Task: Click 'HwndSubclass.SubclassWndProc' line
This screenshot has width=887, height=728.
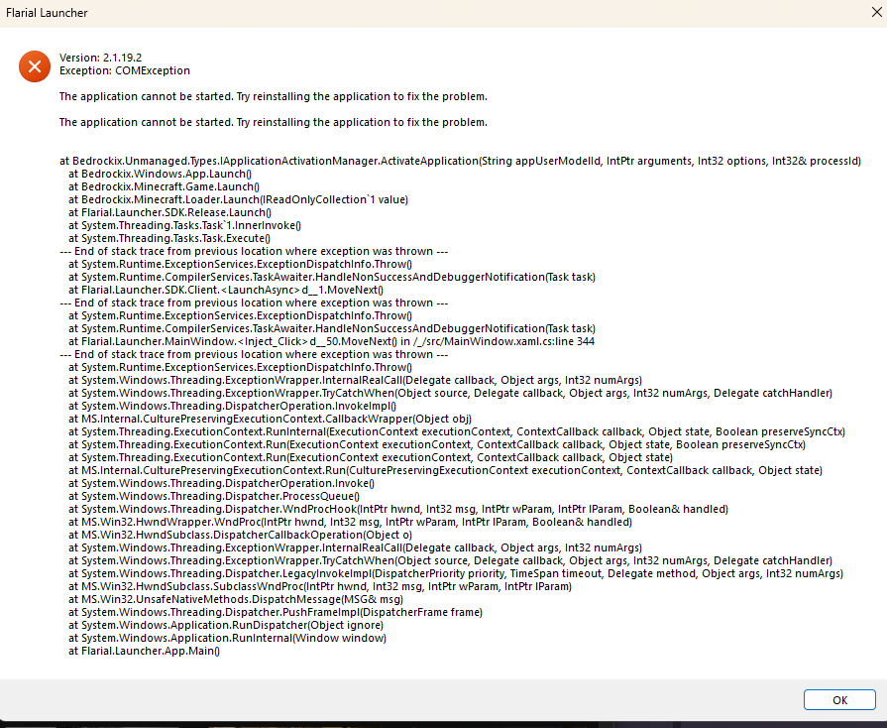Action: point(320,586)
